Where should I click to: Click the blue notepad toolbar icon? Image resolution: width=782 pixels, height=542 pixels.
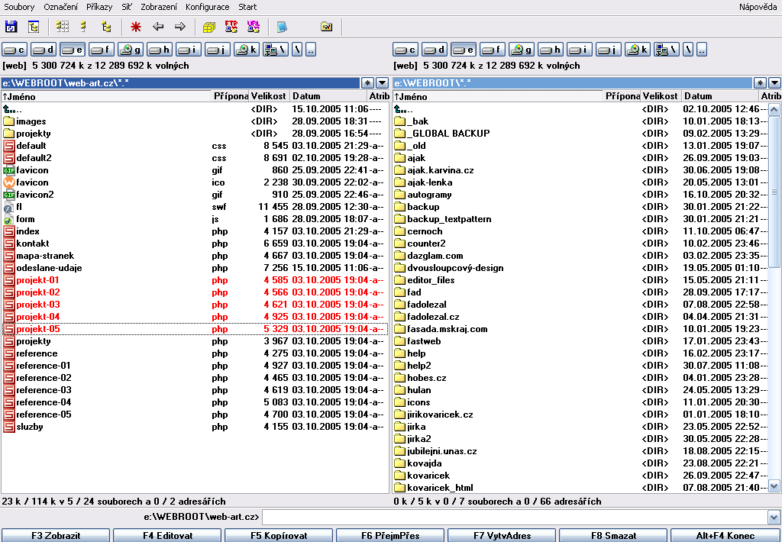point(282,27)
